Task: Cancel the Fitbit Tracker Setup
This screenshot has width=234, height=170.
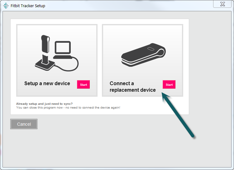Action: point(24,124)
